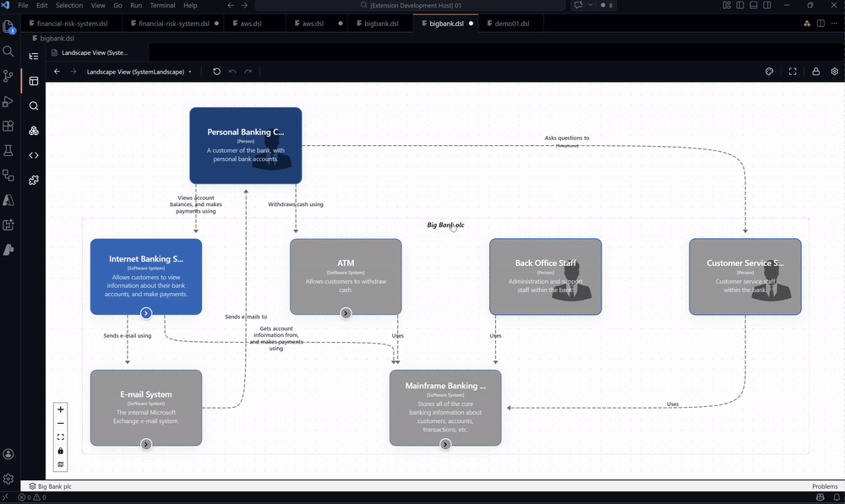Screen dimensions: 845x504
Task: Expand the E-mail System node
Action: click(146, 444)
